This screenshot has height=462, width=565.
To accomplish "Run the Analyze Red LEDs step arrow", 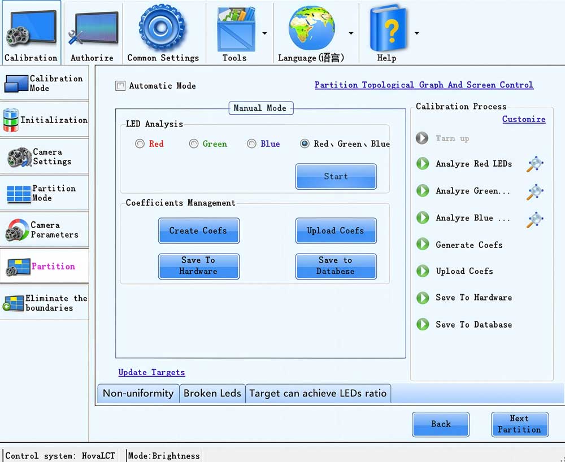I will (422, 163).
